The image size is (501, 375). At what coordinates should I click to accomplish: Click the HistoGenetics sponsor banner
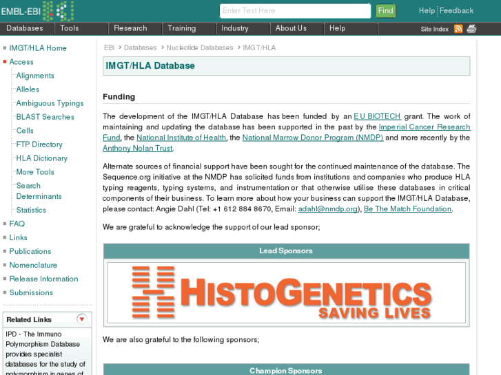click(x=286, y=292)
